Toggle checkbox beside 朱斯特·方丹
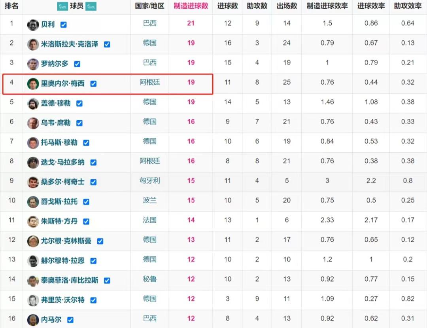The image size is (427, 328). 86,222
